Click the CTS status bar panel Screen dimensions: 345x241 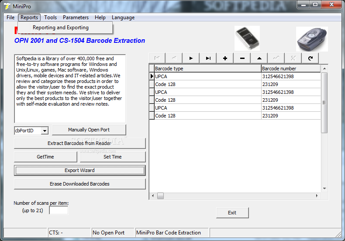tap(69, 233)
